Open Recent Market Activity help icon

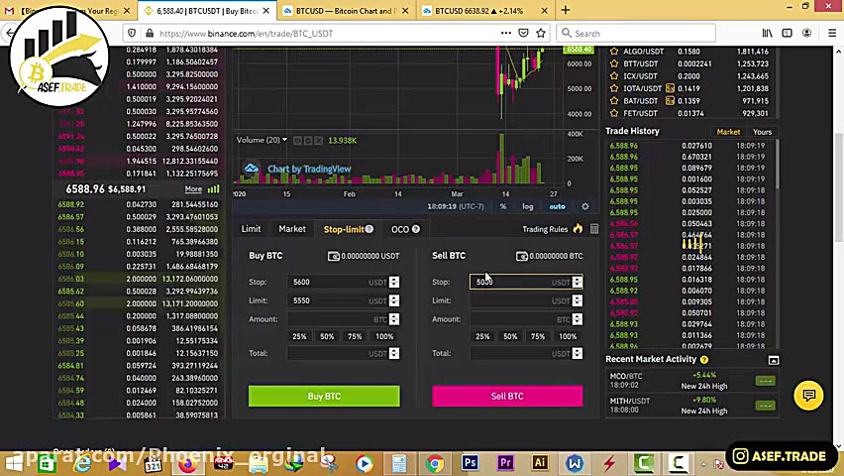click(x=704, y=360)
